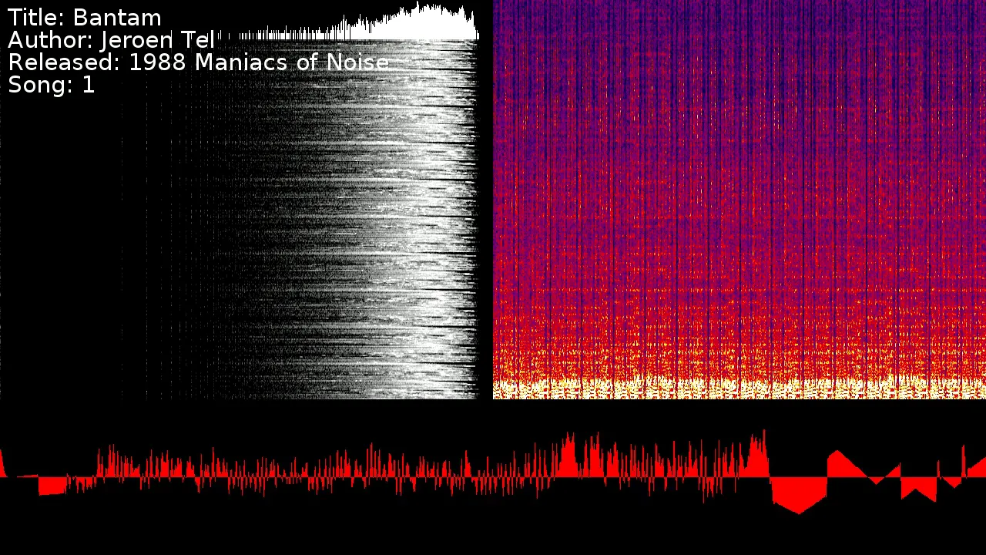Click the 'Title: Bantam' text line
Image resolution: width=986 pixels, height=555 pixels.
point(85,18)
